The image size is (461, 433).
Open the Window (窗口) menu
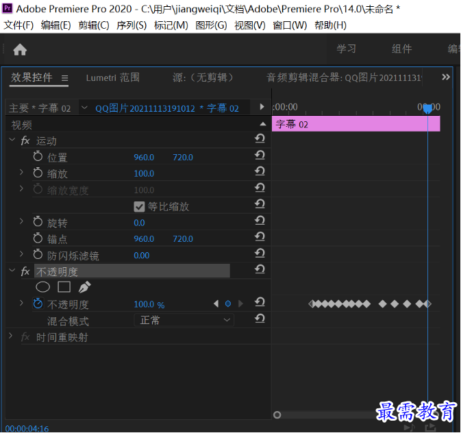coord(290,25)
